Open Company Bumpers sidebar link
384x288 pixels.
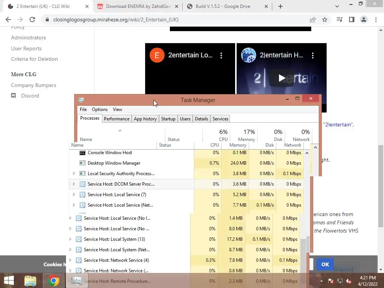pyautogui.click(x=33, y=85)
